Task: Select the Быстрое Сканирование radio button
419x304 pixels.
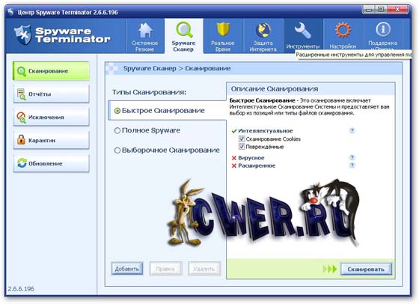Action: click(x=117, y=111)
